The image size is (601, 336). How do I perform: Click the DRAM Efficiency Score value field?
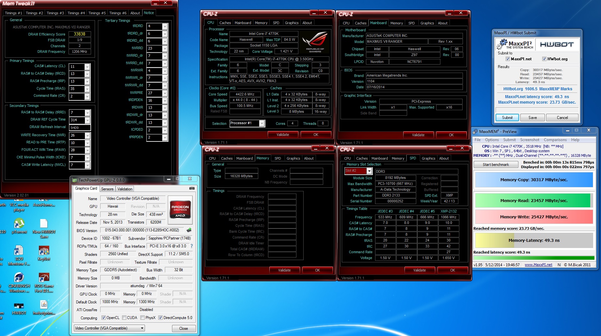coord(80,34)
